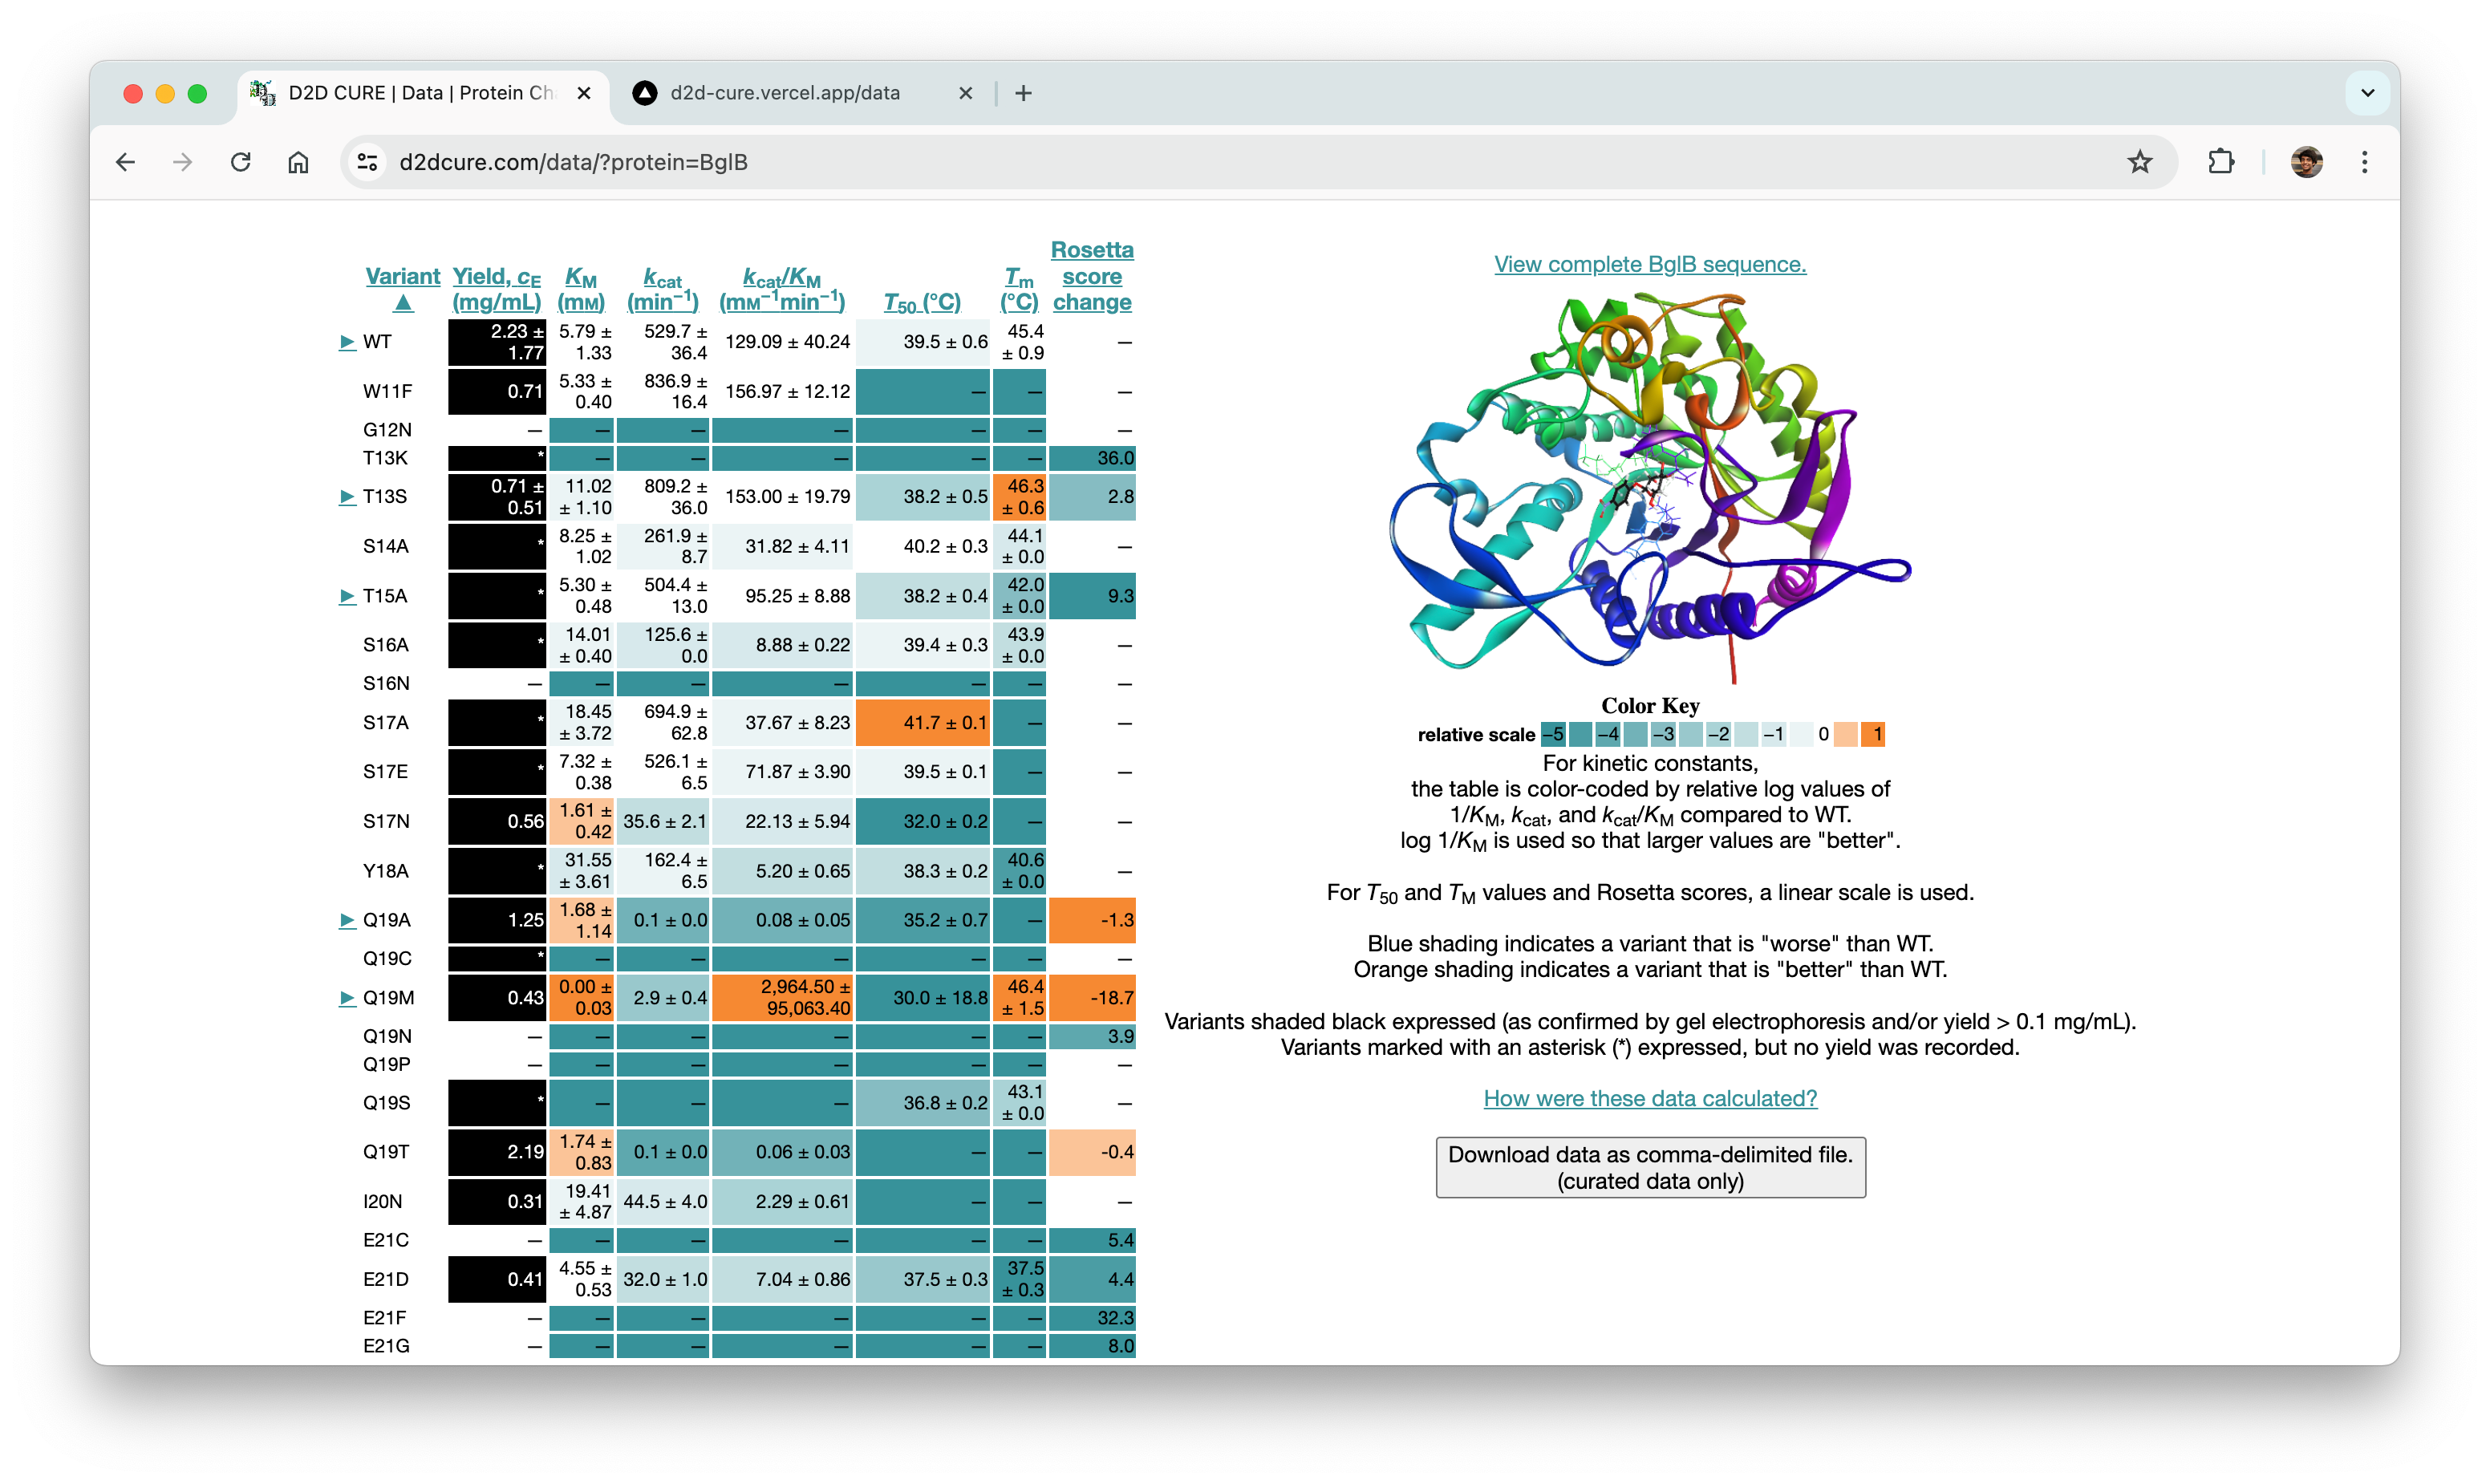Open the tab search dropdown chevron
The width and height of the screenshot is (2490, 1484).
2367,93
